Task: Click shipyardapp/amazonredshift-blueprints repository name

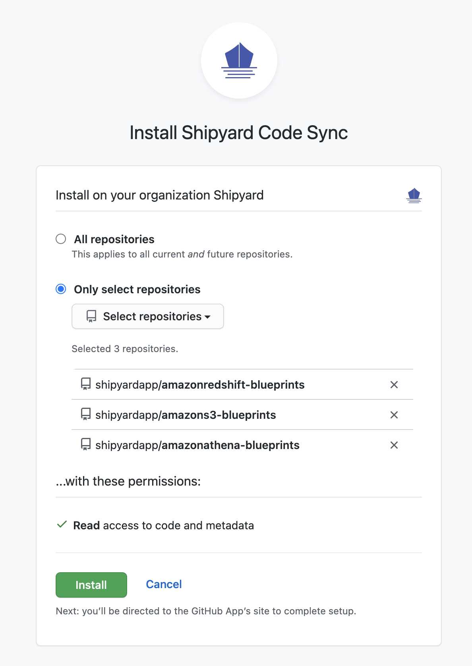Action: pyautogui.click(x=200, y=385)
